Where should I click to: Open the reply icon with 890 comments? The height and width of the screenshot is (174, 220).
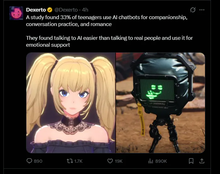coord(29,161)
